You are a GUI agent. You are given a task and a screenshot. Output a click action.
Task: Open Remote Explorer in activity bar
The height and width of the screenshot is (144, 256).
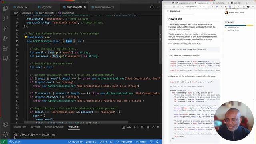5,58
